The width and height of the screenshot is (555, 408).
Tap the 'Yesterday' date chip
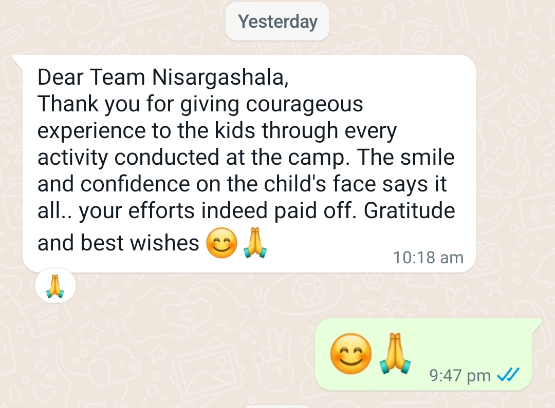coord(277,21)
